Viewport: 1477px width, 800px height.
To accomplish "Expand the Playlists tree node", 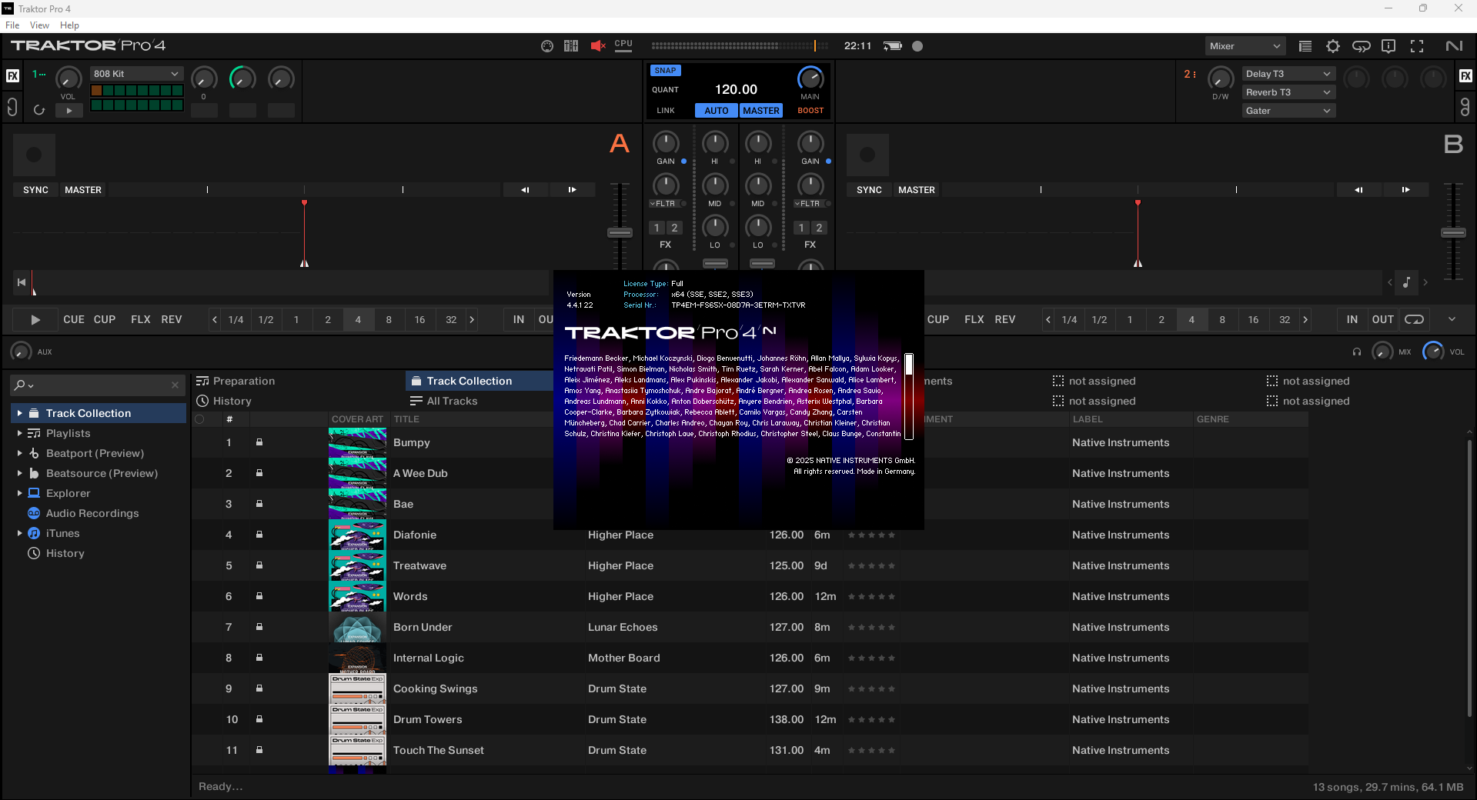I will click(19, 433).
